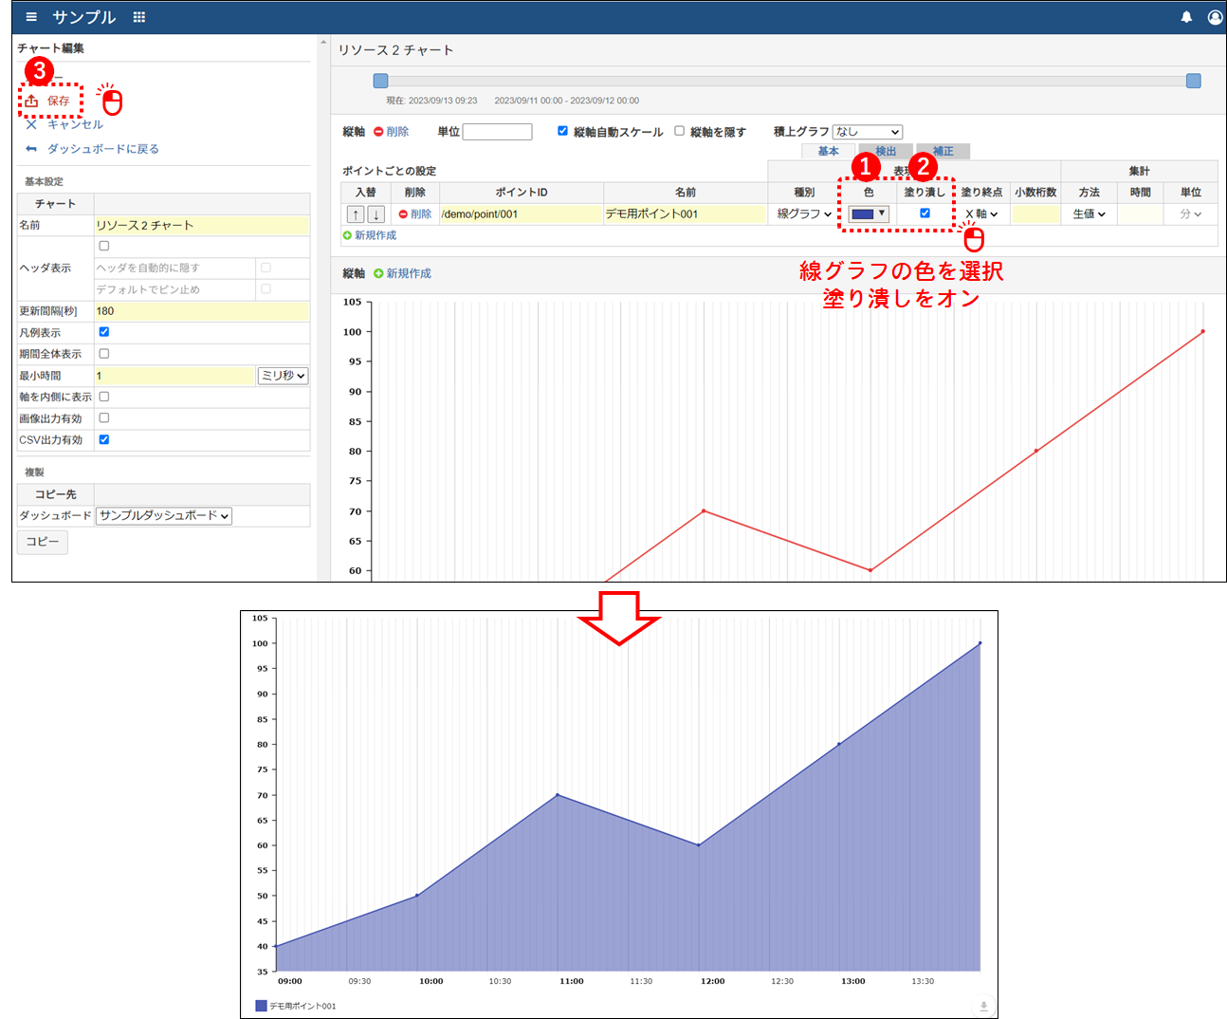The height and width of the screenshot is (1019, 1227).
Task: Check the 縦軸を隠す checkbox
Action: [x=679, y=131]
